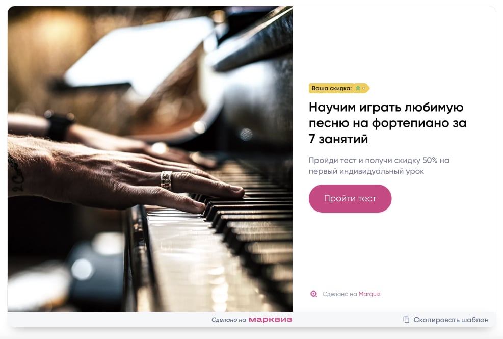Click the grey Сделано на text near Marquiz

pyautogui.click(x=340, y=294)
